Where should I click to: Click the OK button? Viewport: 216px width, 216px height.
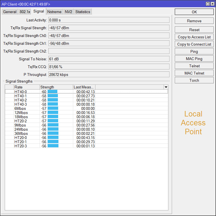[194, 12]
